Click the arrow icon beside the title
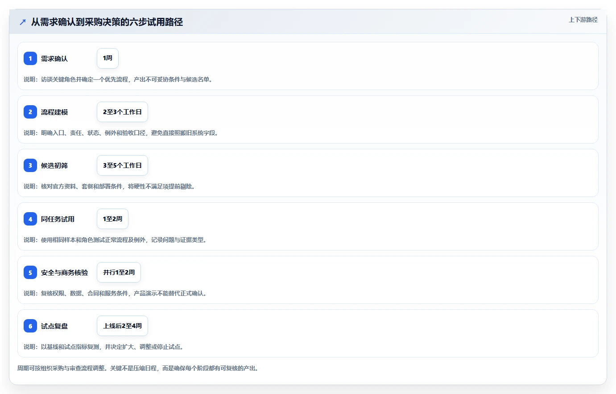This screenshot has height=394, width=616. click(23, 22)
